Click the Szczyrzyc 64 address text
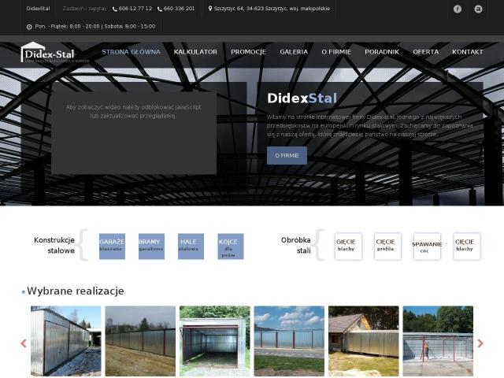Viewport: 504px width, 378px height. pos(272,9)
